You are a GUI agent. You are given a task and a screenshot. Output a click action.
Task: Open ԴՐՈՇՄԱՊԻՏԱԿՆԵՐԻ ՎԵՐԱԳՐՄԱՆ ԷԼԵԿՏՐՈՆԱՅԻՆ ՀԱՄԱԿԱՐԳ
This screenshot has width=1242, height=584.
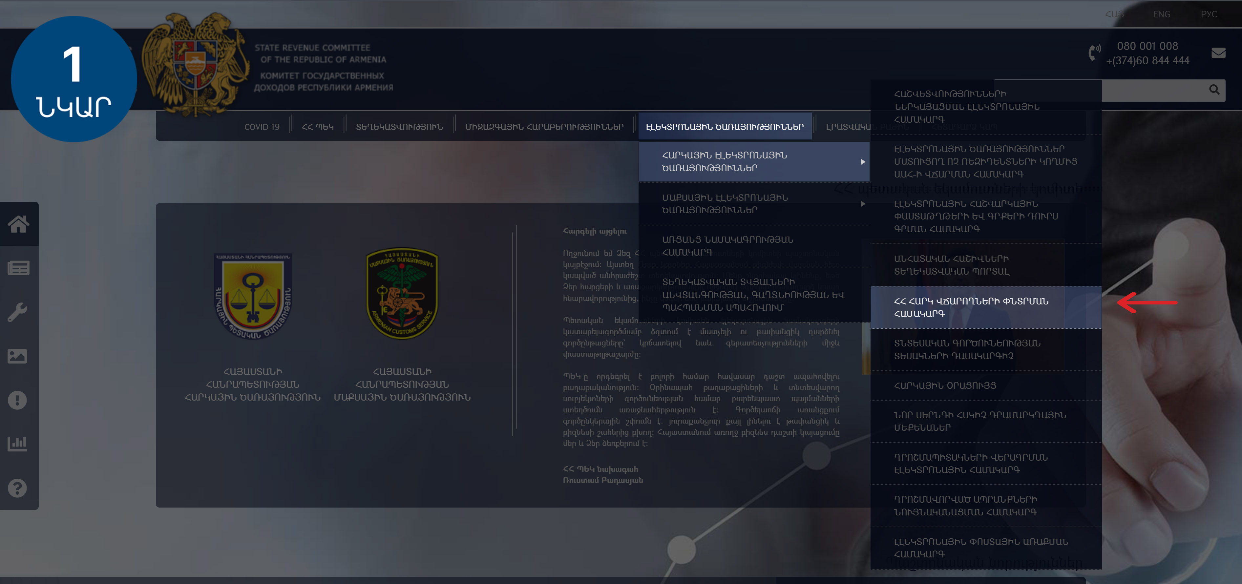point(986,464)
